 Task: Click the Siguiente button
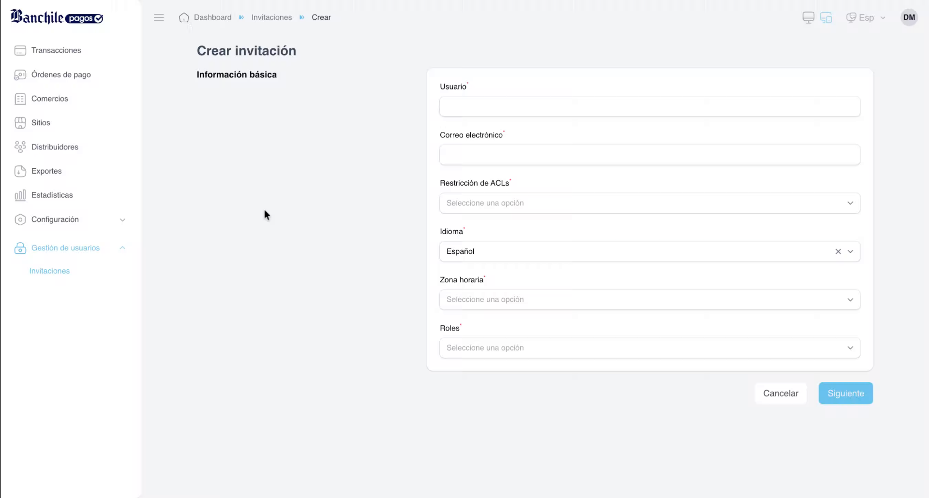click(x=846, y=394)
